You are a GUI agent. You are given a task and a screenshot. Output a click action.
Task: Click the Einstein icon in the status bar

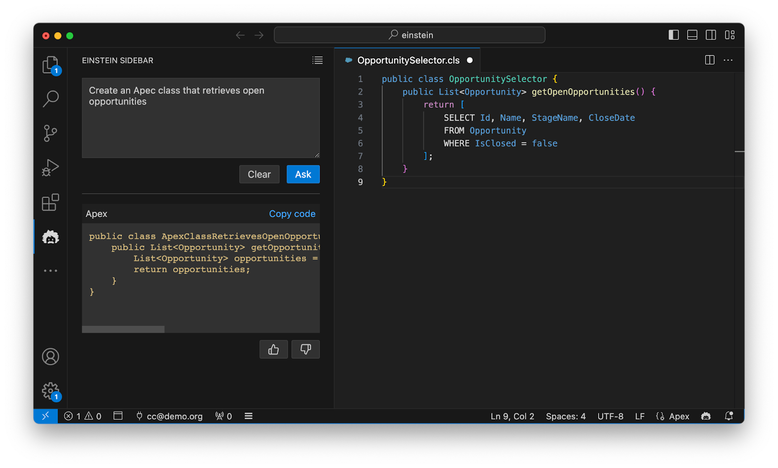point(706,416)
